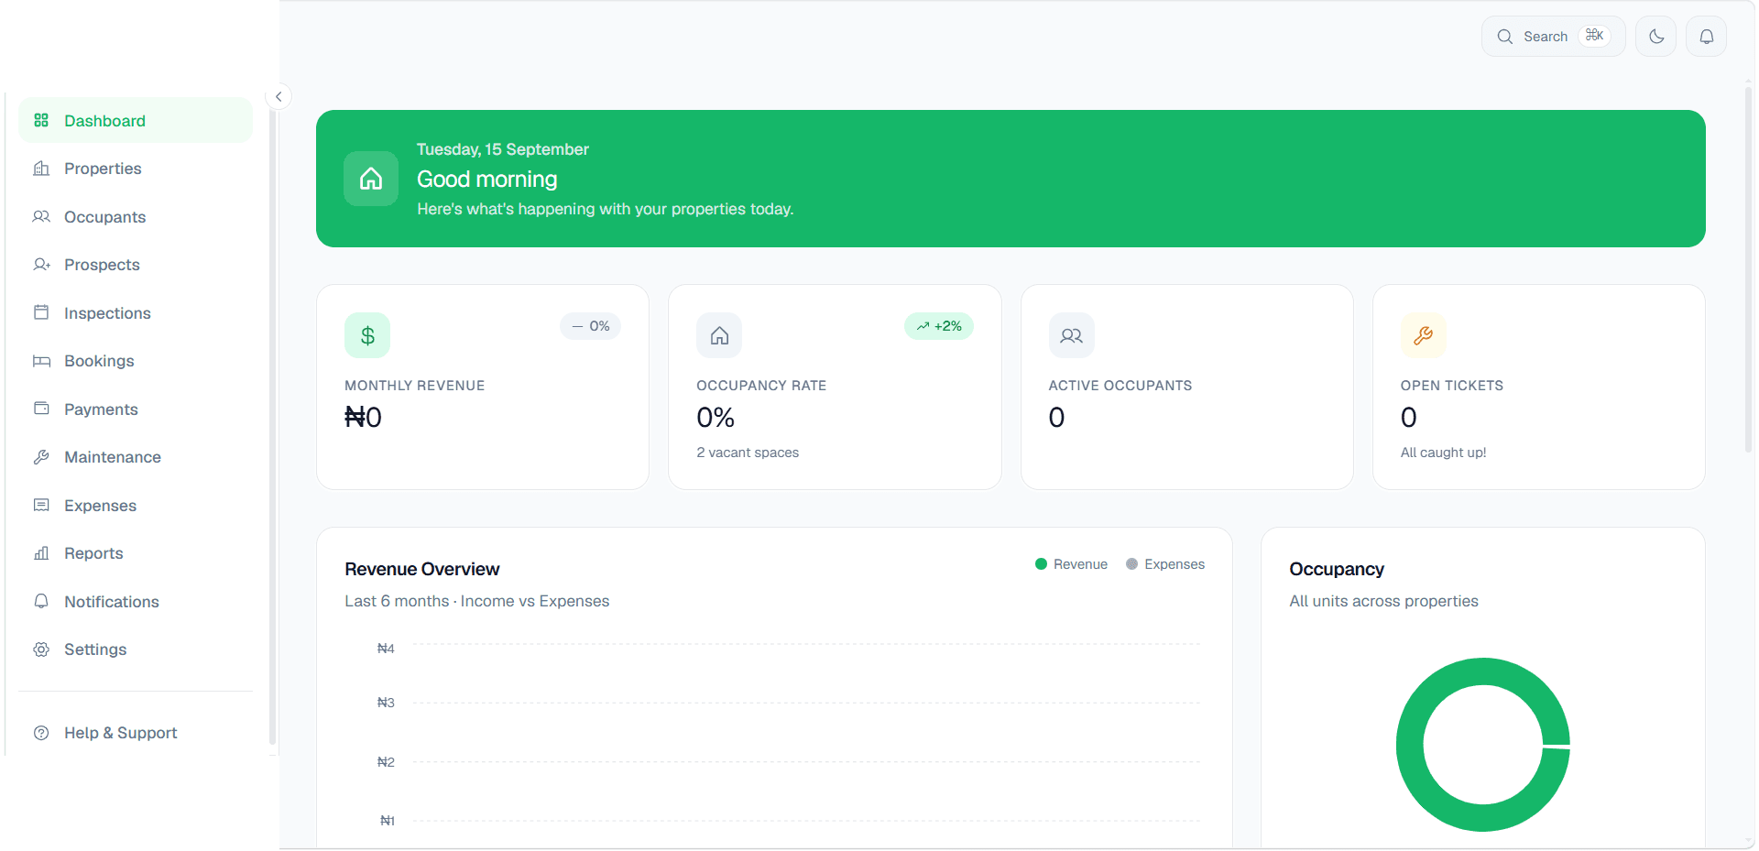Click the 'All caught up!' text

click(1443, 453)
